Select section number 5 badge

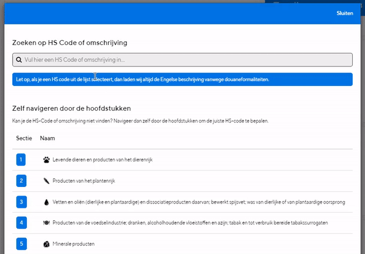pos(21,244)
